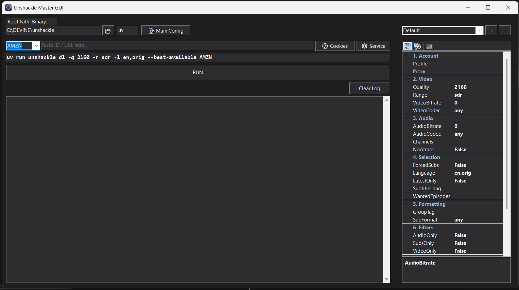
Task: Click the Paste ID / URL input field
Action: point(177,45)
